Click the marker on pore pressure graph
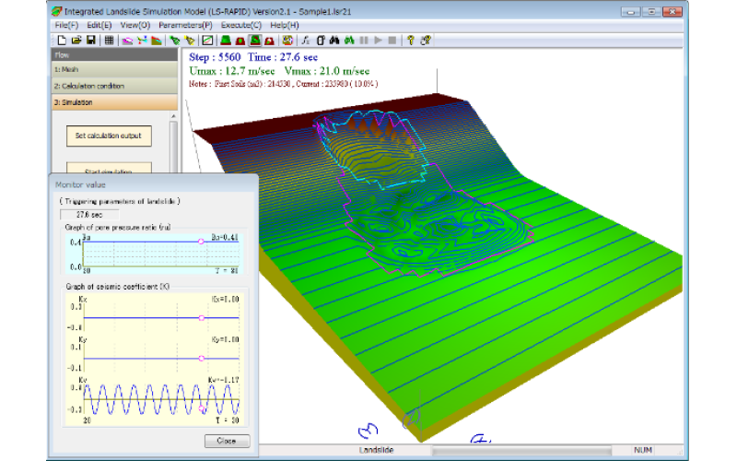Viewport: 737px width, 461px height. [x=201, y=242]
